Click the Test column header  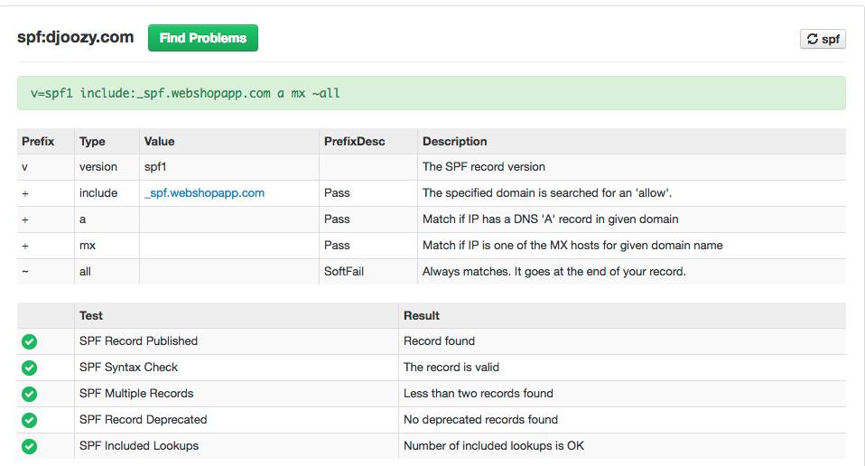[91, 316]
